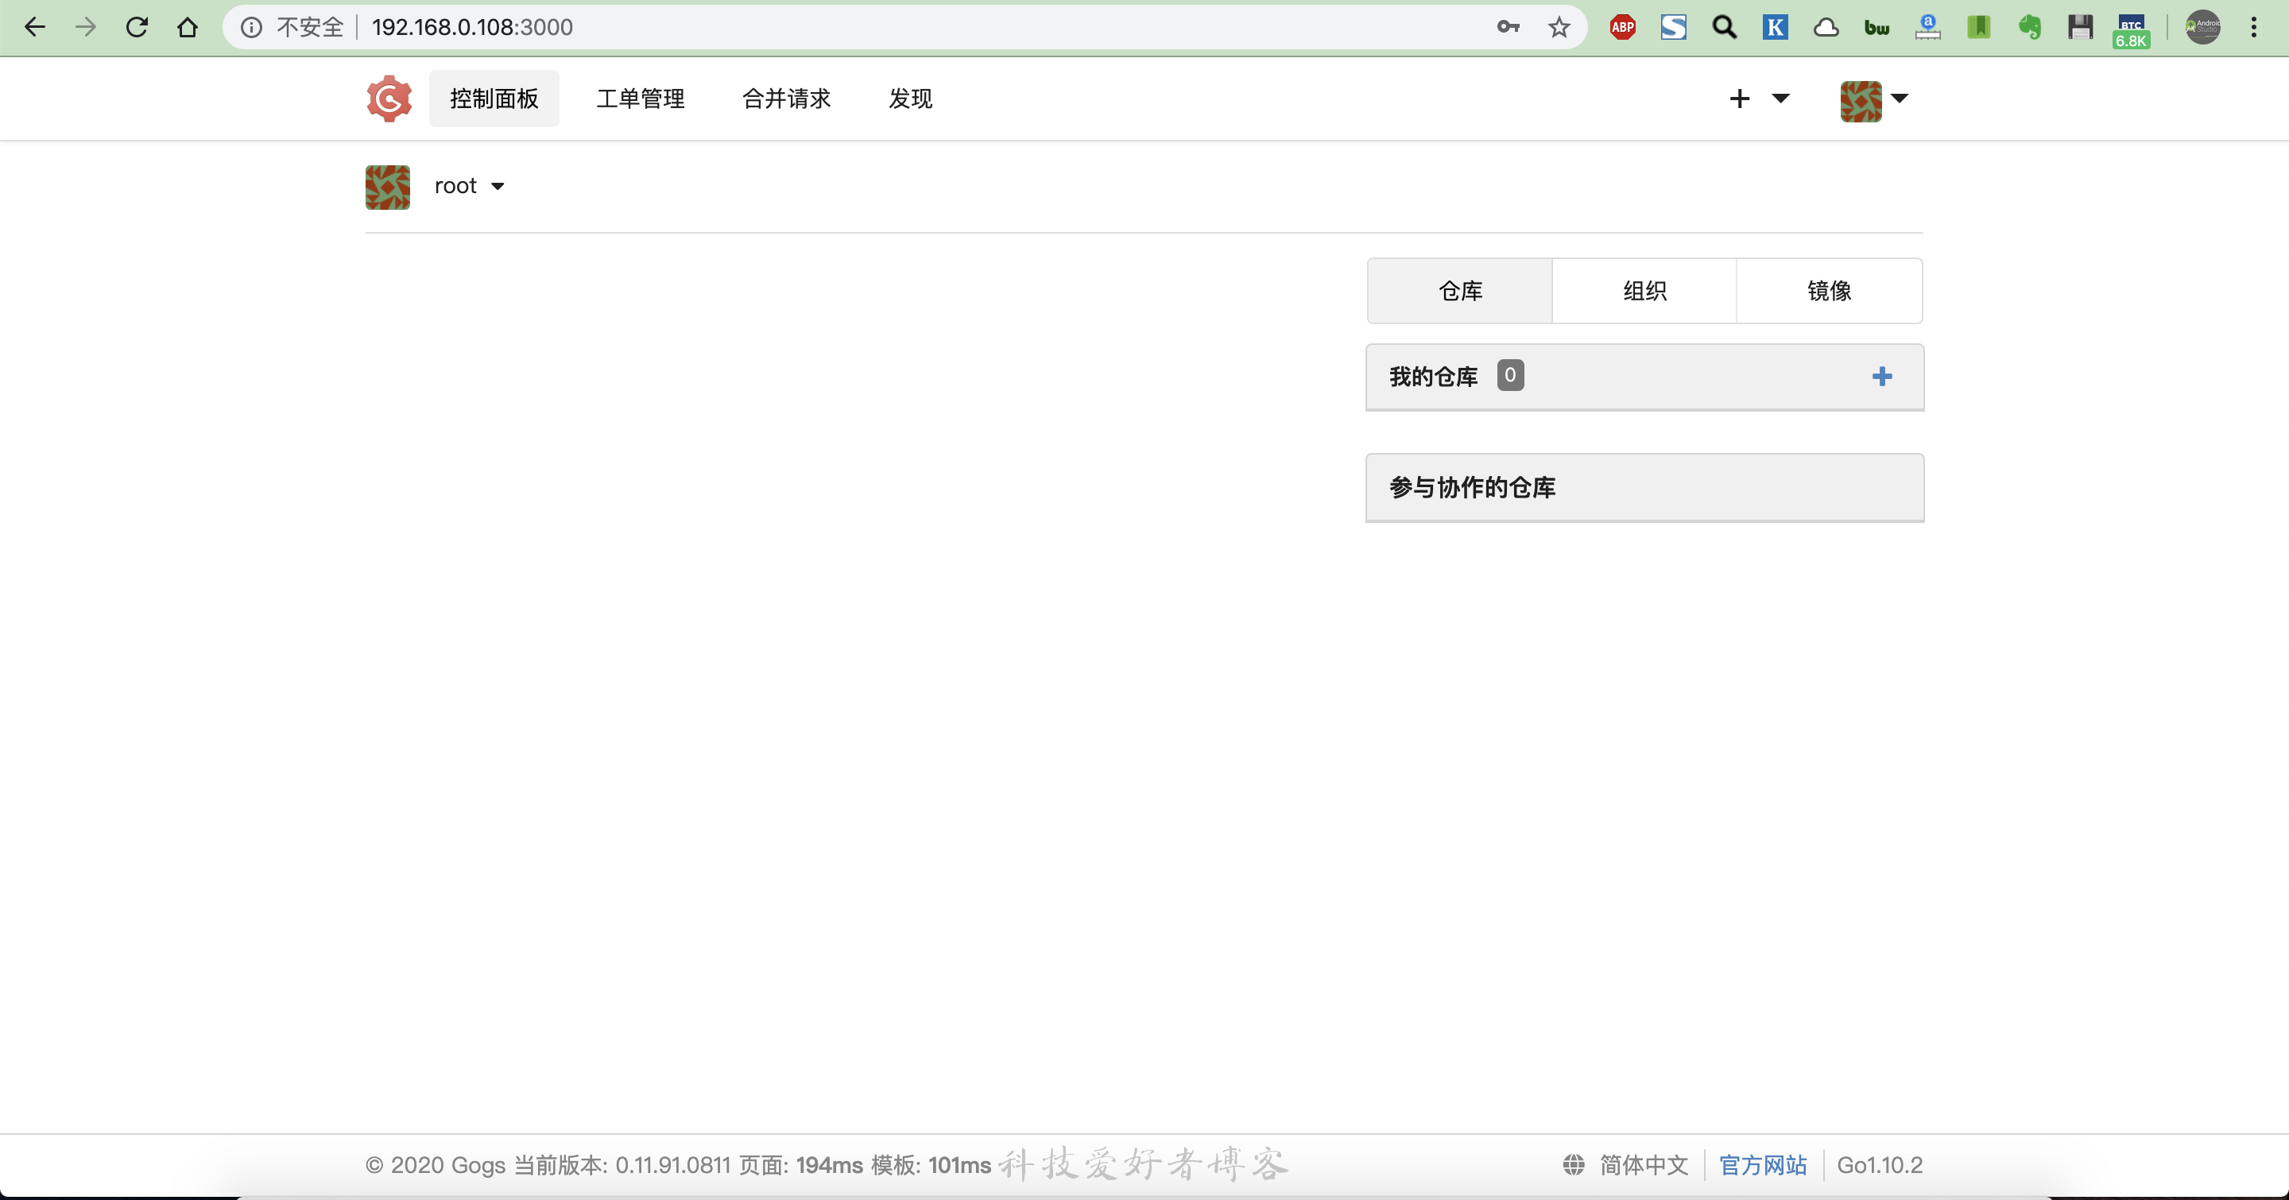2289x1200 pixels.
Task: Add new repository via blue plus icon
Action: [x=1881, y=377]
